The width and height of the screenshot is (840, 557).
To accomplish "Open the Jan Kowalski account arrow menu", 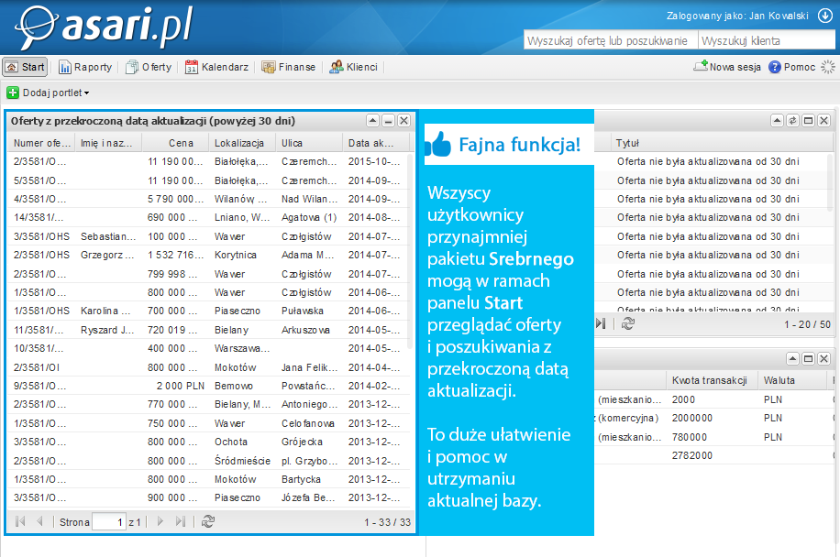I will [825, 16].
